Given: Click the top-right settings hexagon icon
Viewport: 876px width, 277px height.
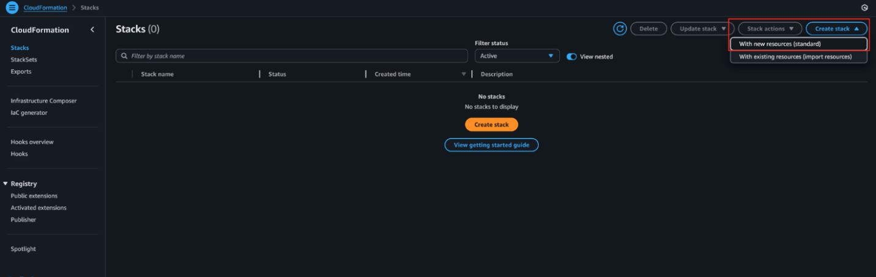Looking at the screenshot, I should point(864,8).
